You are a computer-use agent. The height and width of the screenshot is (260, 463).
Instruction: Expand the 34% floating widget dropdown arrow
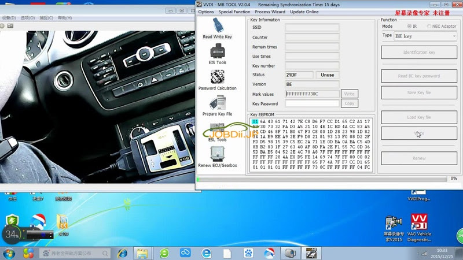(x=51, y=235)
